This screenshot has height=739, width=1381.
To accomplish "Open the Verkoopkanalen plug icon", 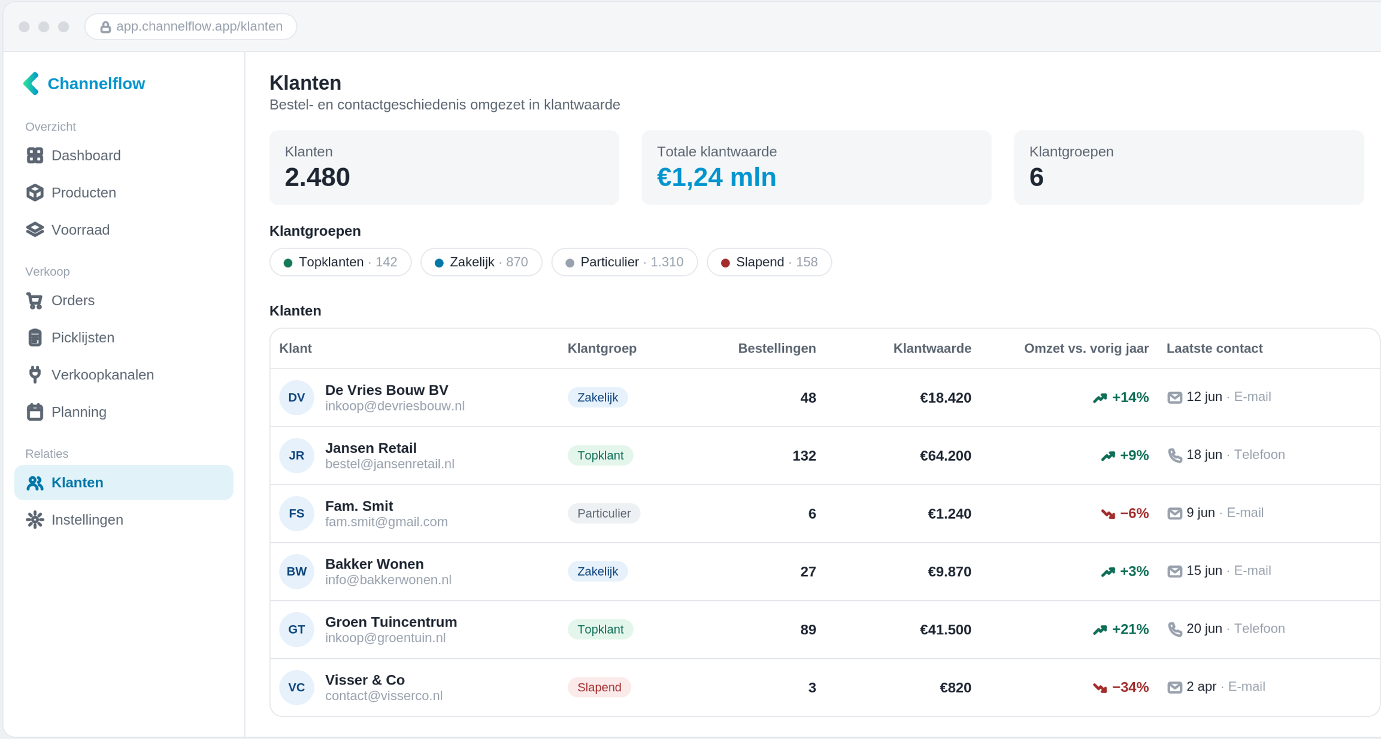I will pos(35,375).
